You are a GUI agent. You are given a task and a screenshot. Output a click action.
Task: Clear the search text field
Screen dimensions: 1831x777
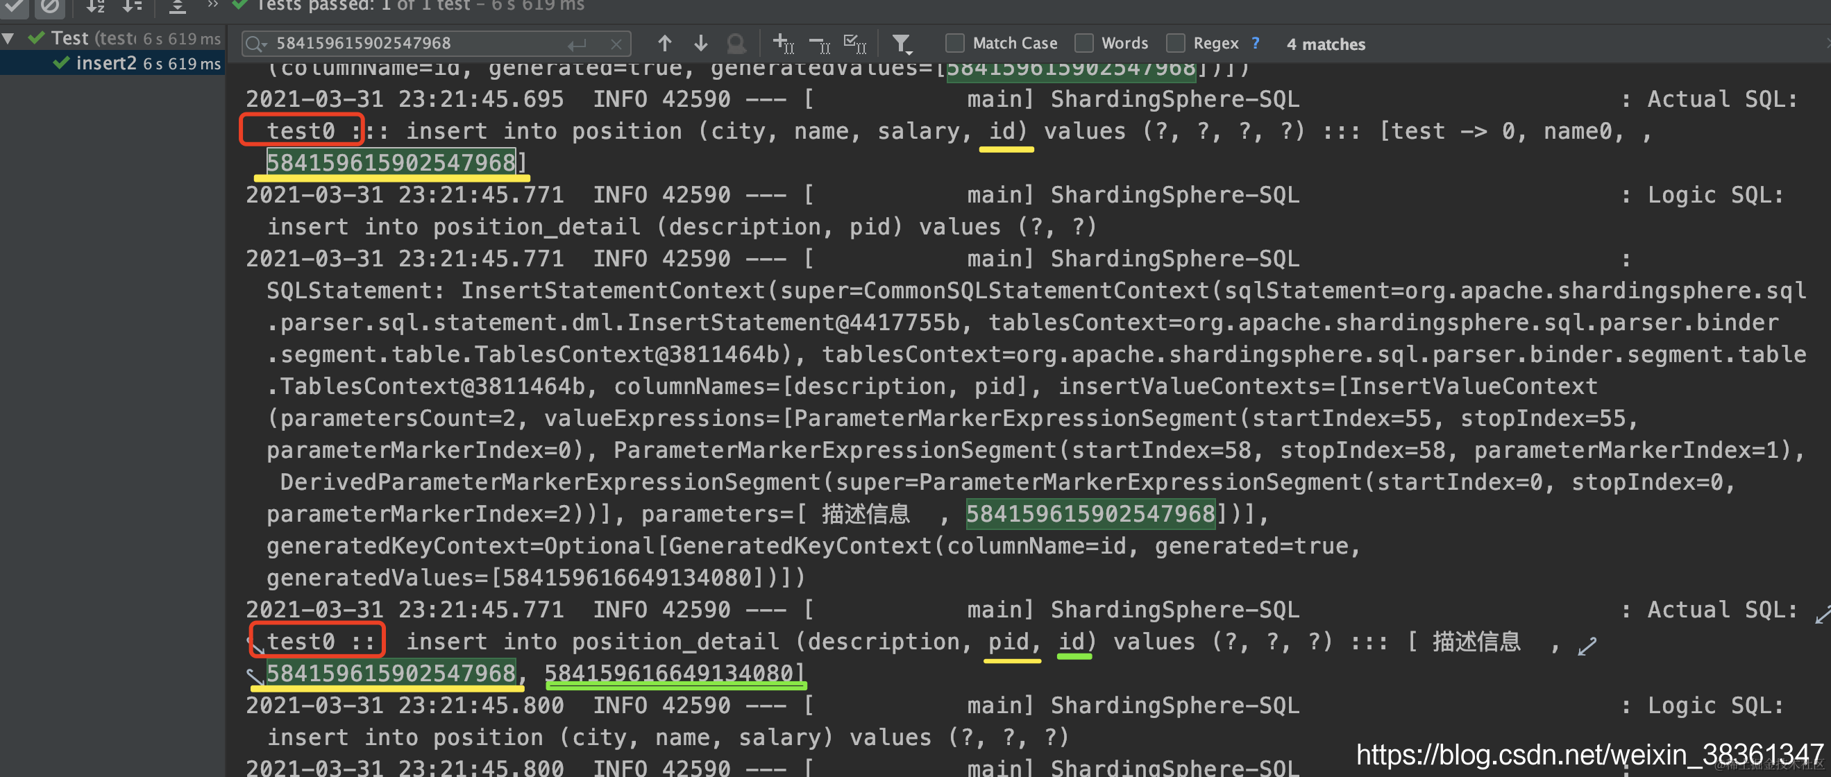616,44
